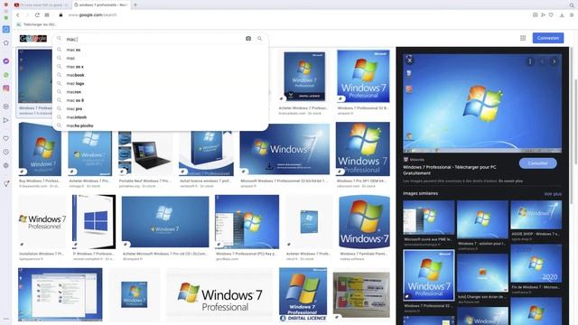Show the previous image in the preview
578x325 pixels.
pos(542,61)
